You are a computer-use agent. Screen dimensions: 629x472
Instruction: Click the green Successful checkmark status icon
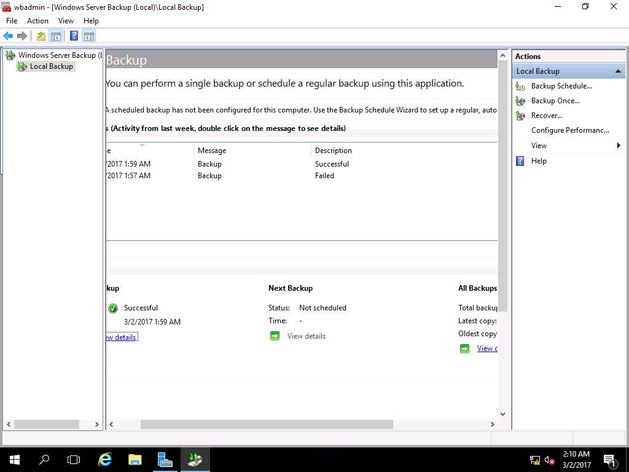pyautogui.click(x=113, y=309)
